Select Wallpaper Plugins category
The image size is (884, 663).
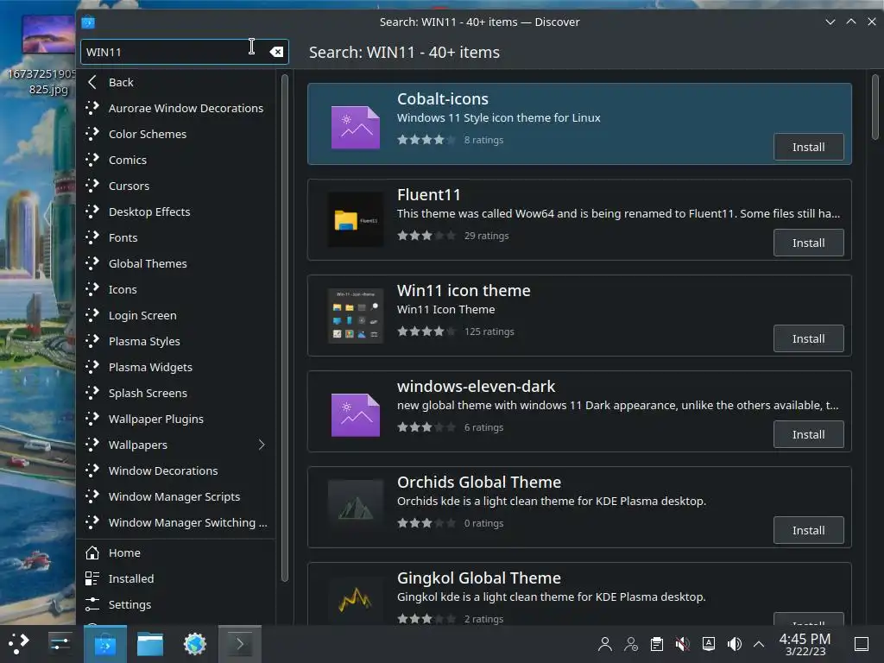tap(177, 420)
